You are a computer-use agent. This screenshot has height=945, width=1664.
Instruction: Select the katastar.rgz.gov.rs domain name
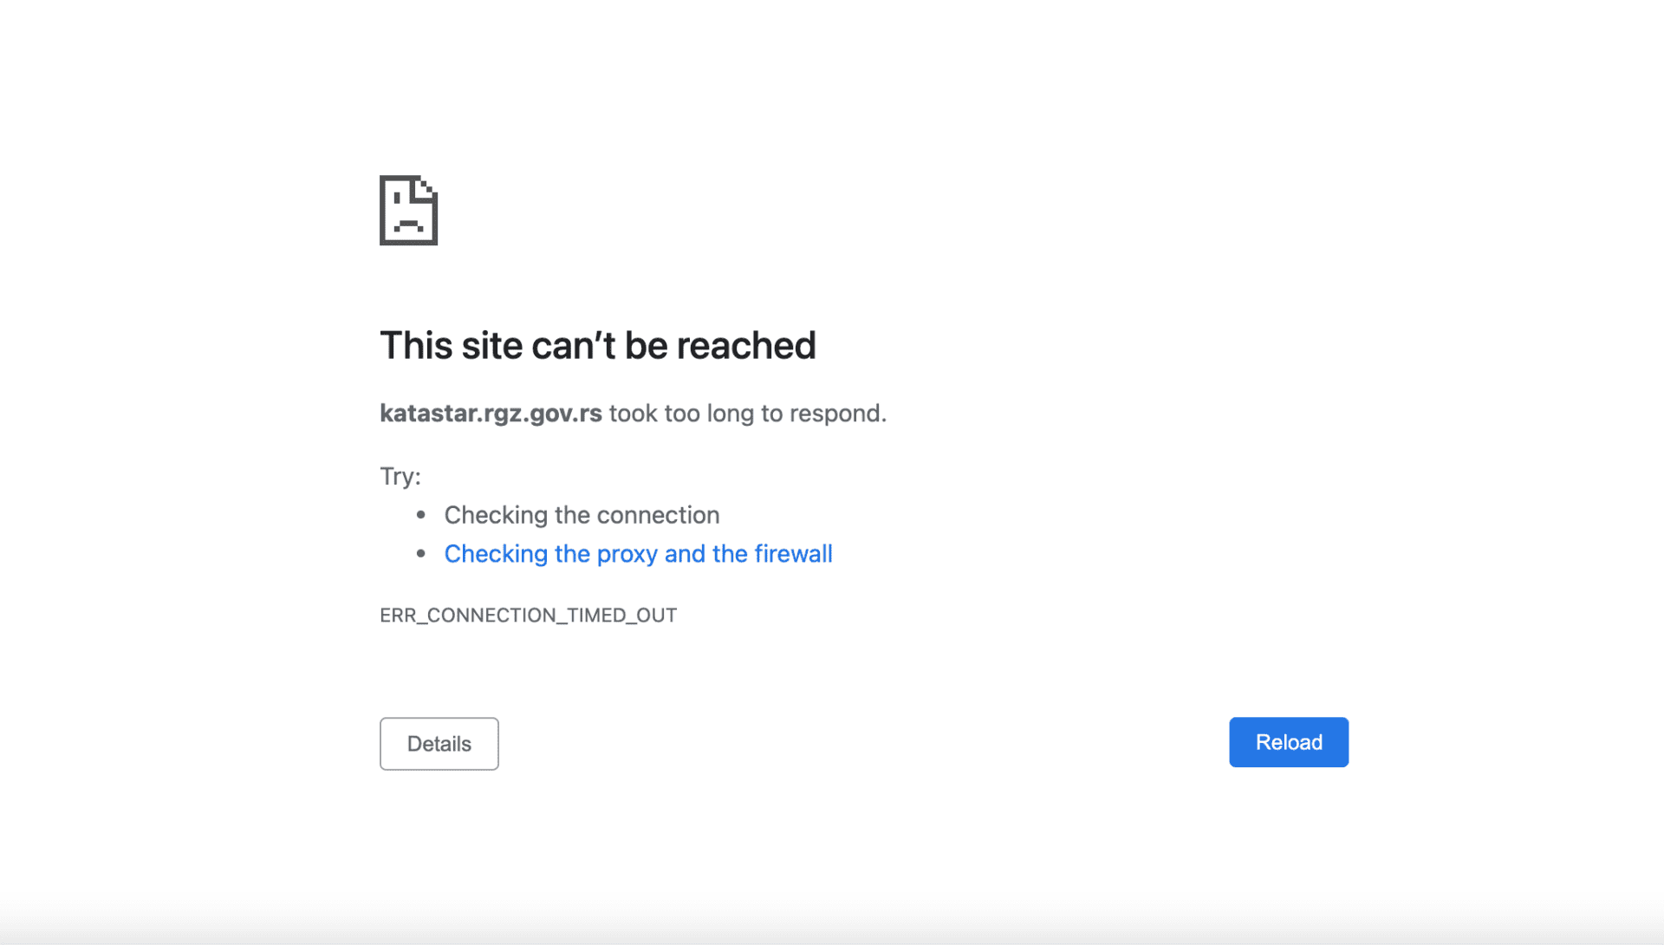(491, 414)
